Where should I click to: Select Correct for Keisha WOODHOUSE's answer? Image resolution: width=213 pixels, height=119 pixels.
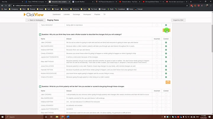[x=166, y=73]
